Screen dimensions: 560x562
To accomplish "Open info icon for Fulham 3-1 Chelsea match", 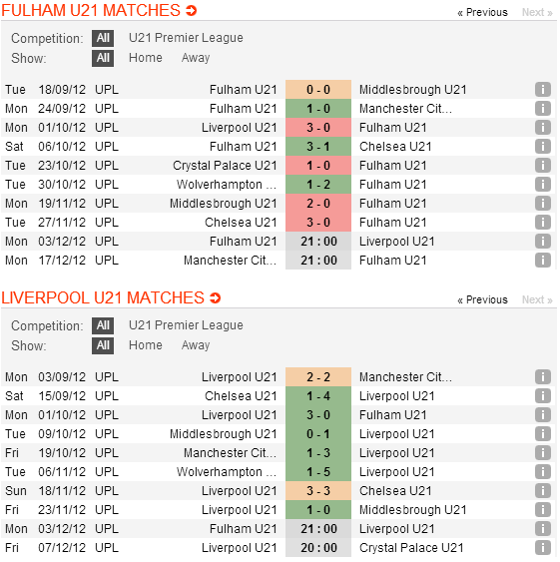I will [543, 147].
